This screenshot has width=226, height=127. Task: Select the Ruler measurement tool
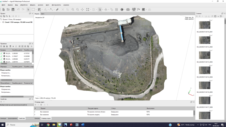[57, 9]
